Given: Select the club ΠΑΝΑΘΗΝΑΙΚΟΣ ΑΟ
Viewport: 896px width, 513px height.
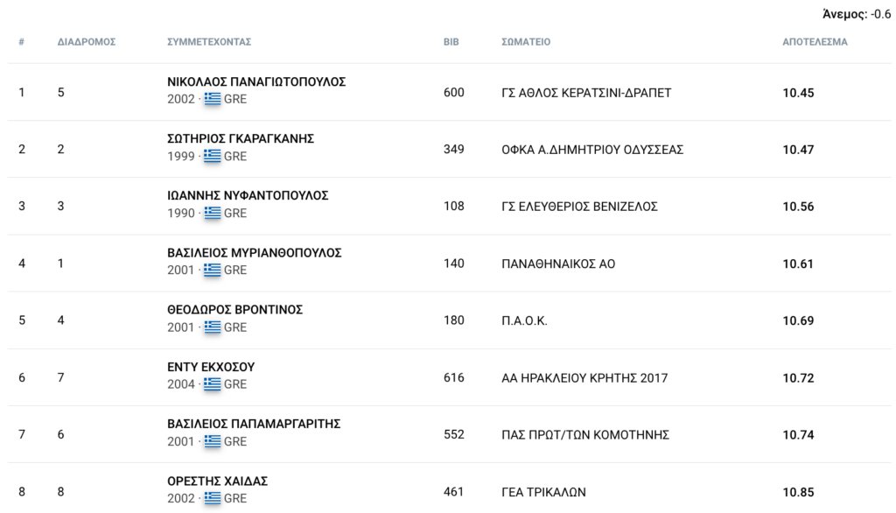Looking at the screenshot, I should coord(558,264).
